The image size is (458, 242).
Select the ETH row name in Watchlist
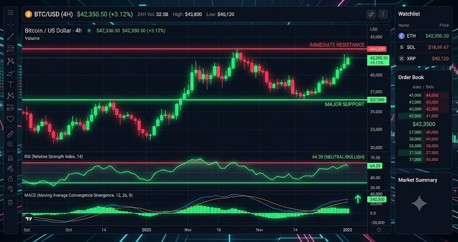[x=411, y=36]
